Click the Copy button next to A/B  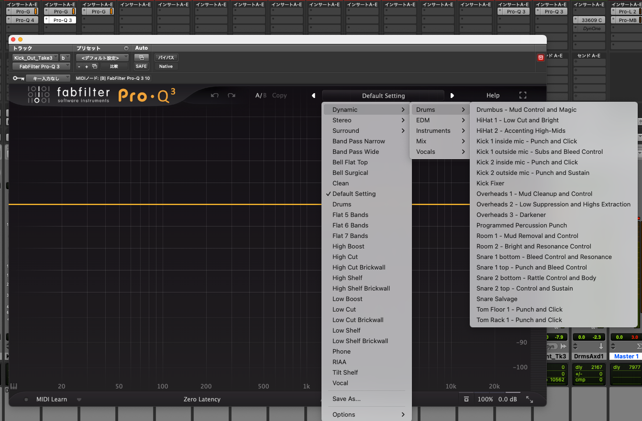[279, 96]
